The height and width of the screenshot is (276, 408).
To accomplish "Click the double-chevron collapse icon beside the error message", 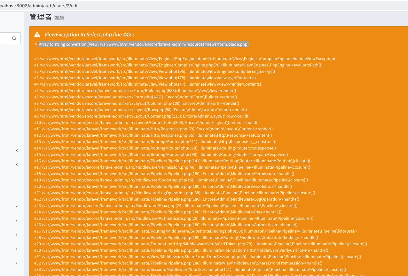I will click(x=35, y=44).
